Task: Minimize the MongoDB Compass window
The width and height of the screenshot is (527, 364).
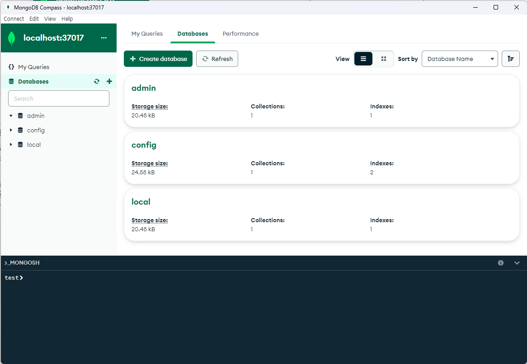Action: (475, 7)
